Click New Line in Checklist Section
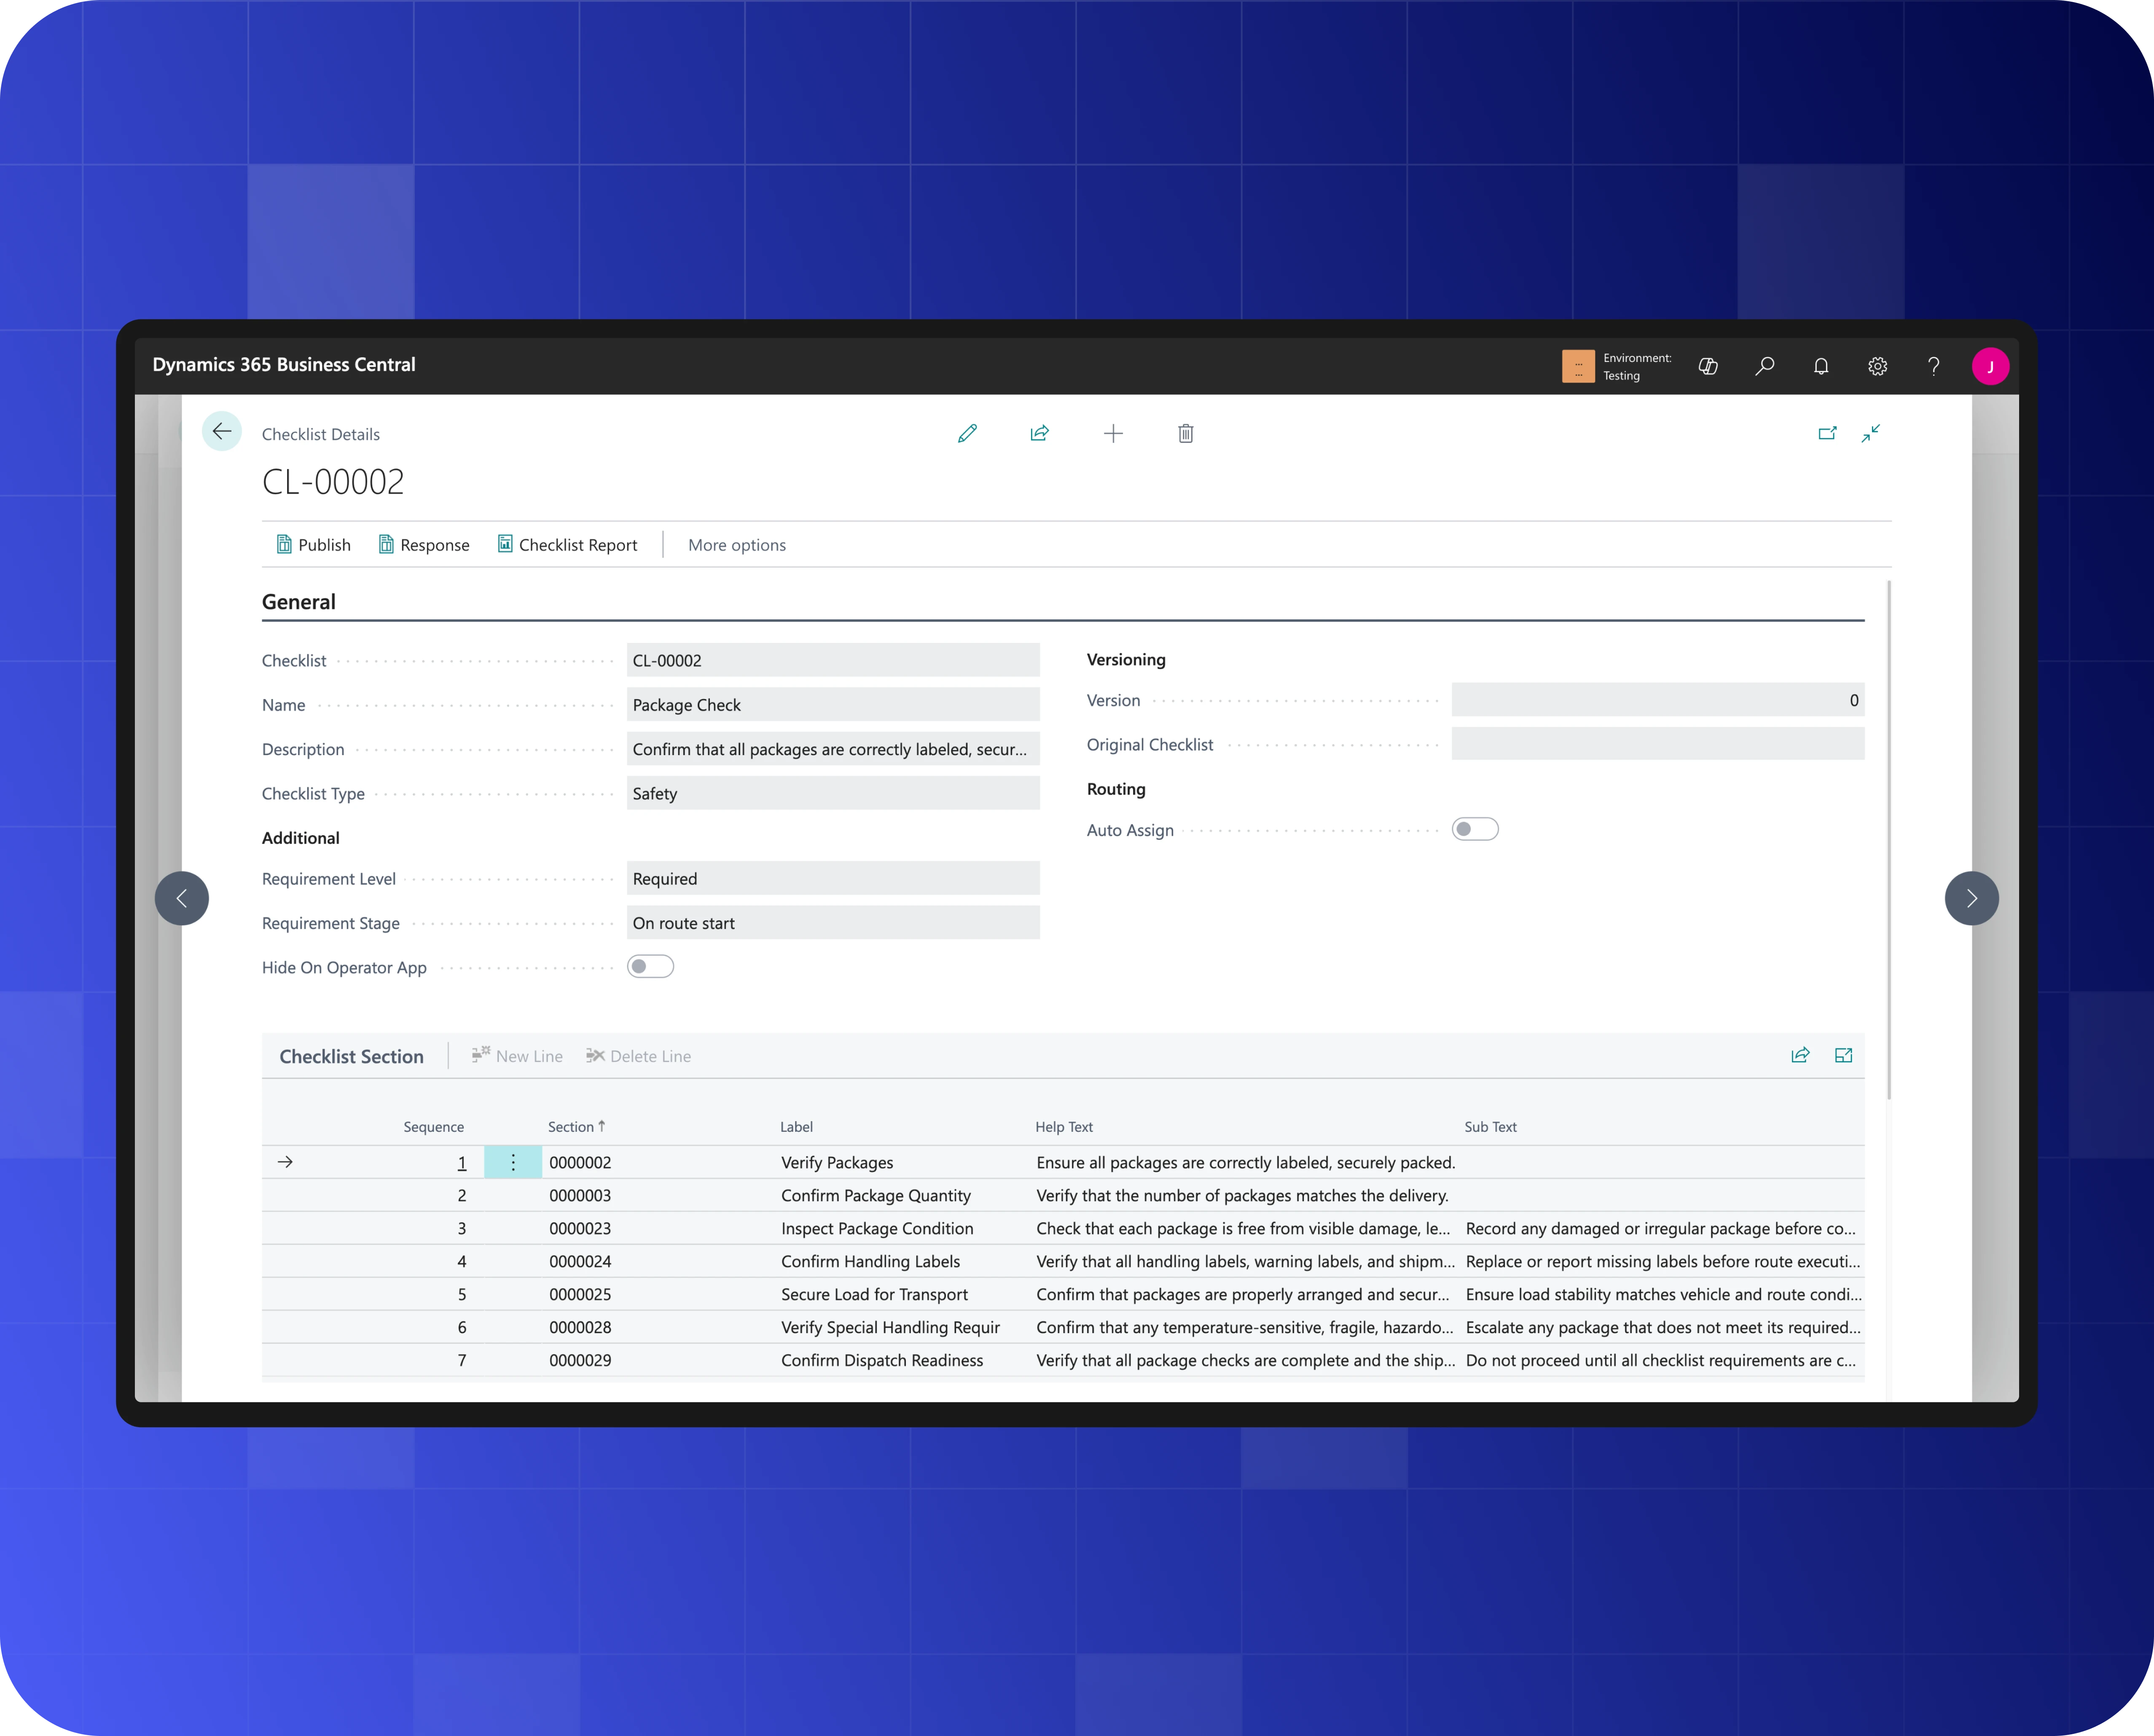Viewport: 2154px width, 1736px height. pos(517,1056)
